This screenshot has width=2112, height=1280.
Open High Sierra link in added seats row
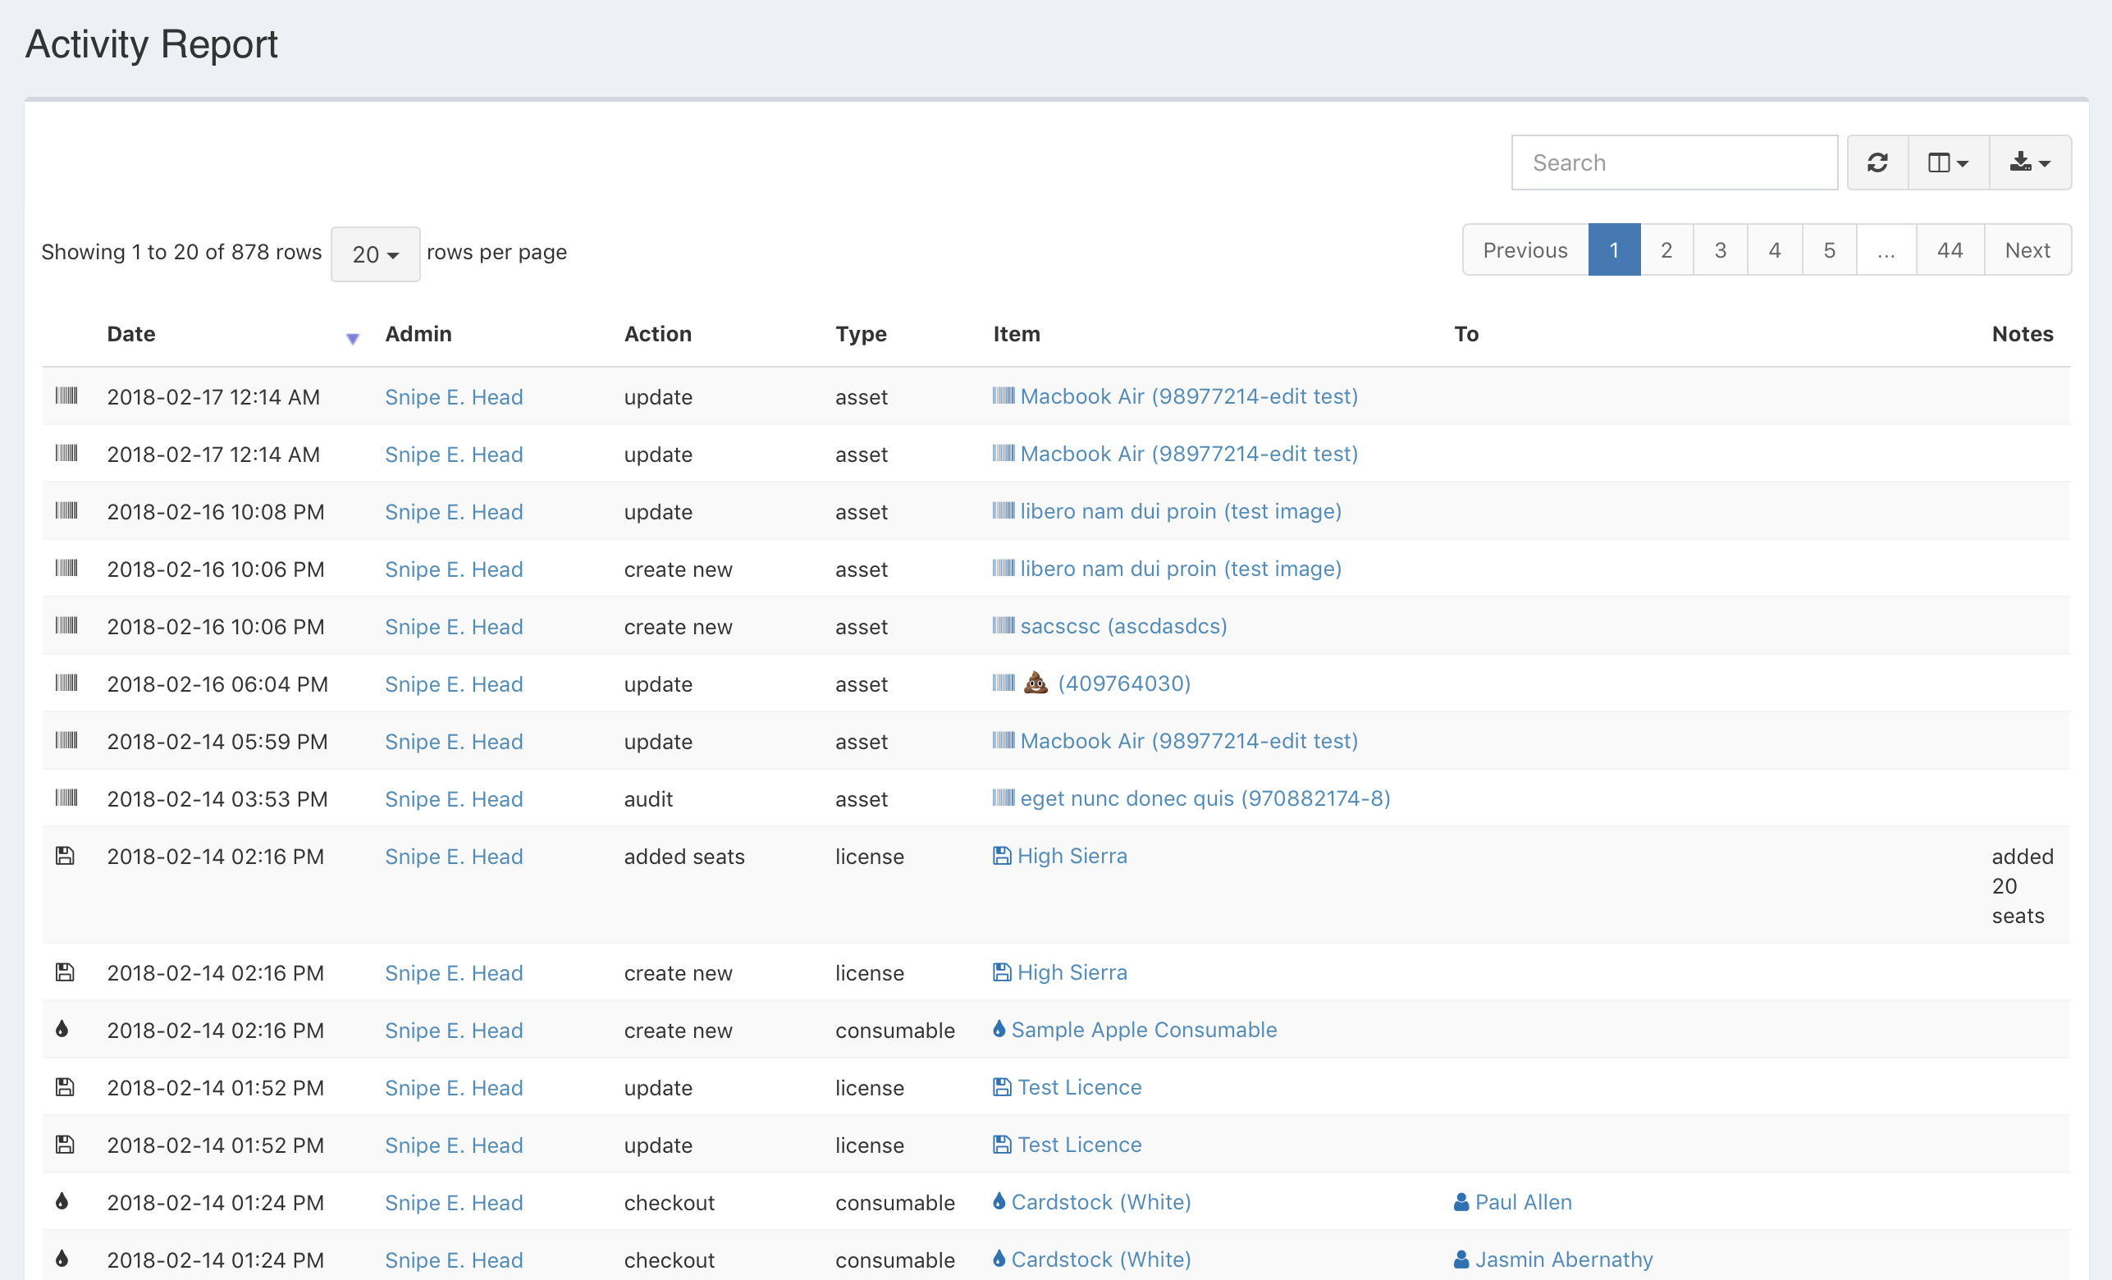(1072, 856)
